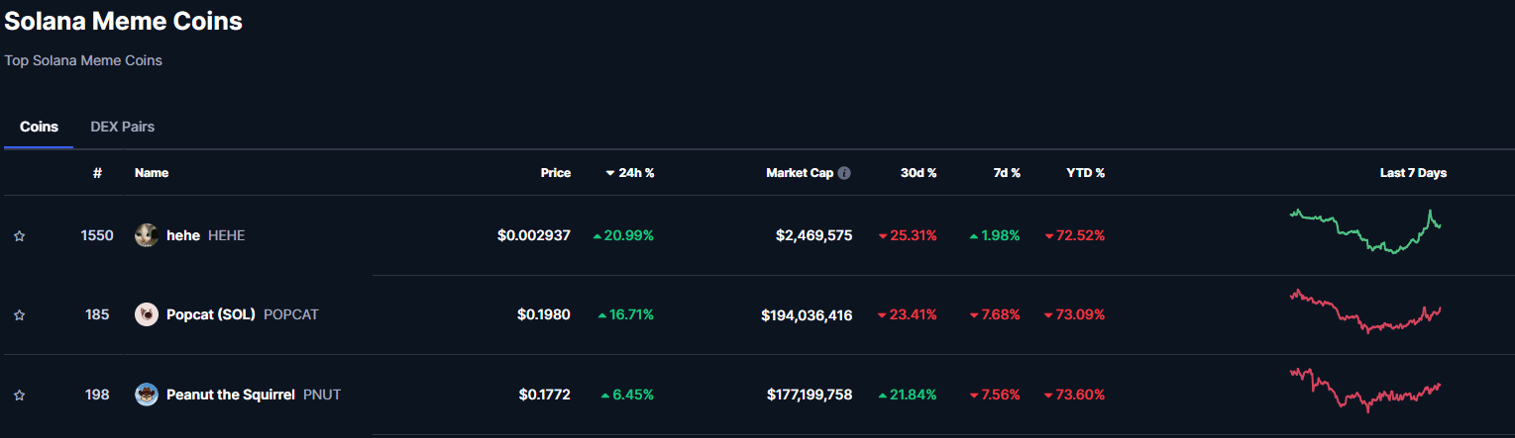Toggle watchlist star for Peanut the Squirrel

pos(19,395)
